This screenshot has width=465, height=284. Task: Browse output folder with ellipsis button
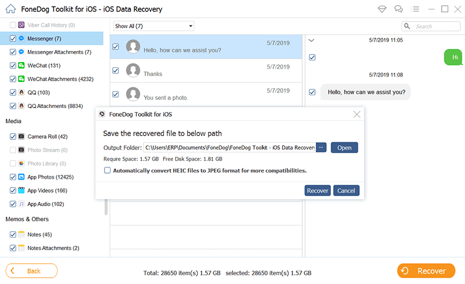321,148
